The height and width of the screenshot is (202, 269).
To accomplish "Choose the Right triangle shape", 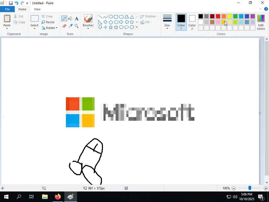I will pos(100,22).
